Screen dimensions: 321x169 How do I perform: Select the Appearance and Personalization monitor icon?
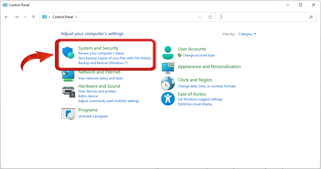pyautogui.click(x=168, y=68)
